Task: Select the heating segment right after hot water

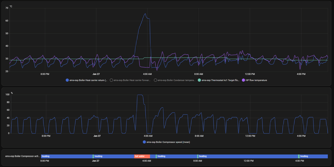Action: (177, 156)
